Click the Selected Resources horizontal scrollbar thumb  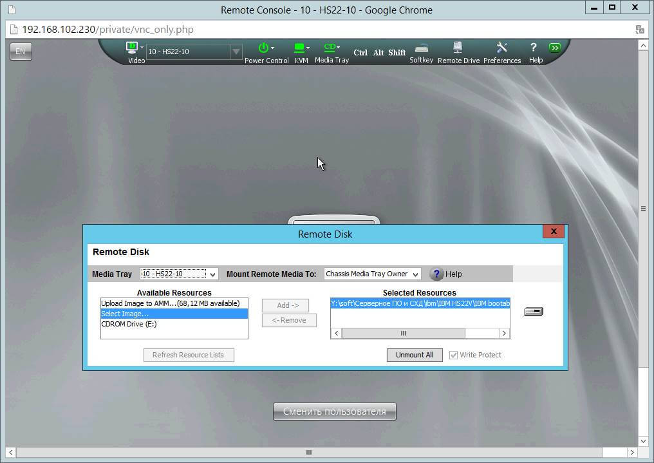404,334
